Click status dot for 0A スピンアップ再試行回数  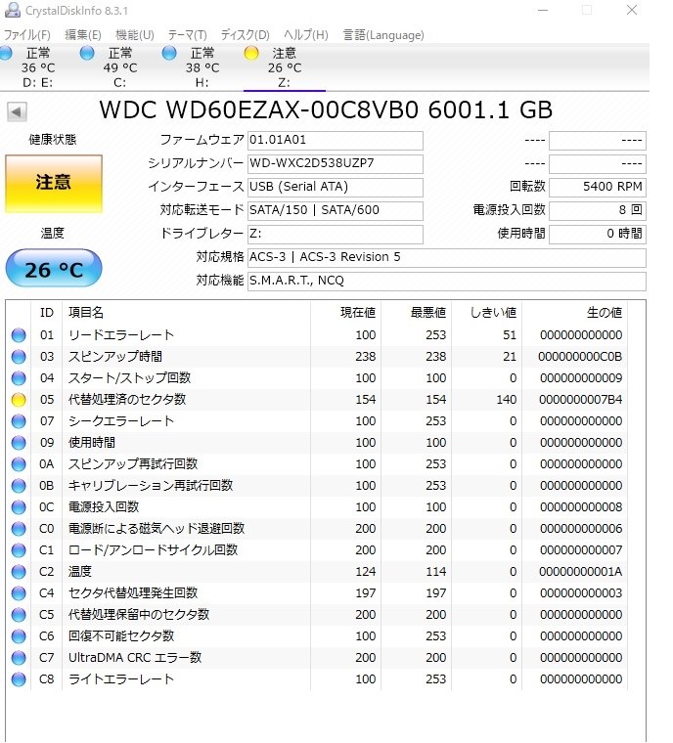pyautogui.click(x=19, y=464)
